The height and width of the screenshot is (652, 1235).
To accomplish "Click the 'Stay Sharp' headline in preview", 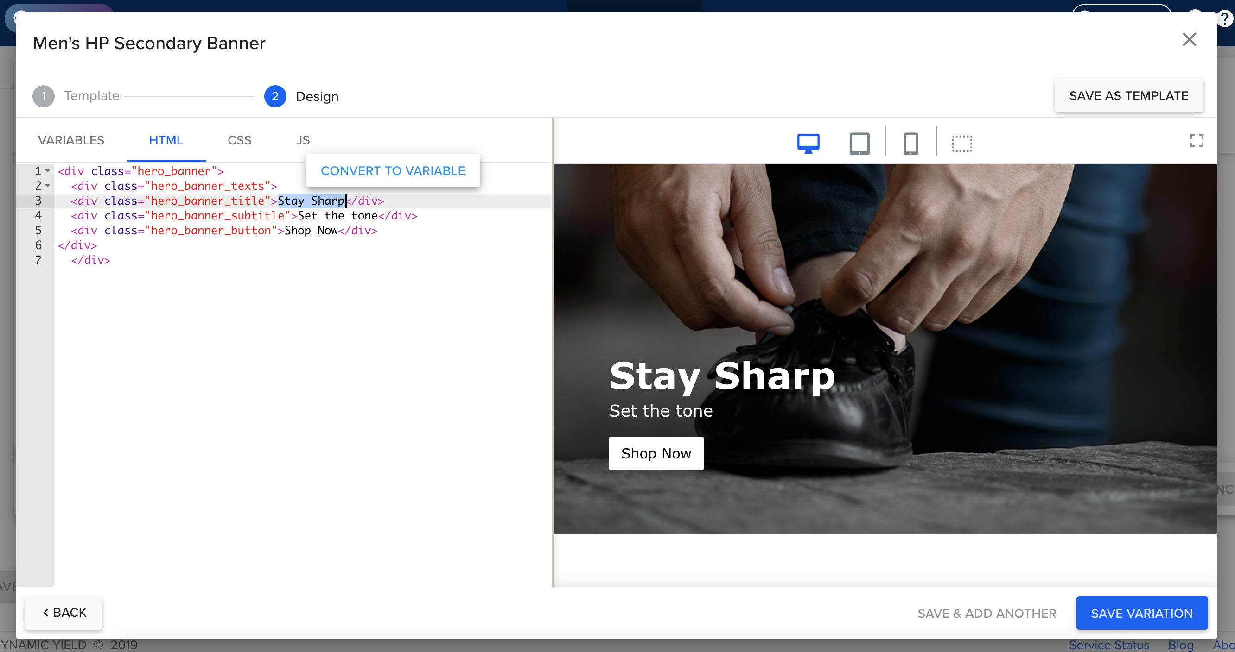I will click(722, 376).
